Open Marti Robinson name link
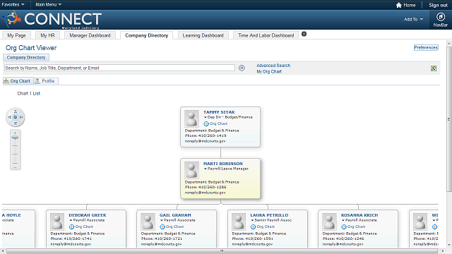Viewport: 452px width, 254px height. [x=223, y=164]
